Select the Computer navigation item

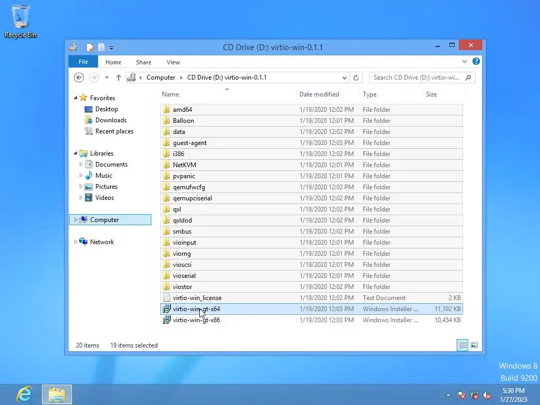pos(110,220)
